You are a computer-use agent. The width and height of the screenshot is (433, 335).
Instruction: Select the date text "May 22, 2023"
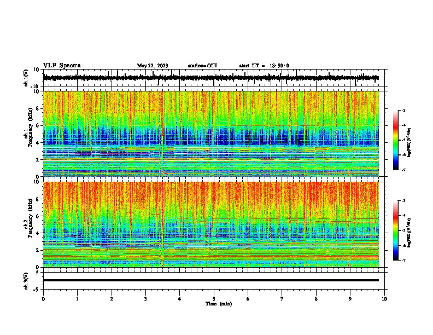153,66
